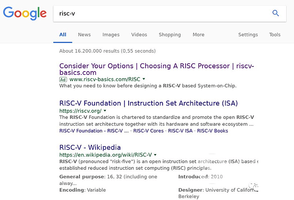Click the 'Encoding: Variable' fact text
This screenshot has width=294, height=200.
coord(83,190)
